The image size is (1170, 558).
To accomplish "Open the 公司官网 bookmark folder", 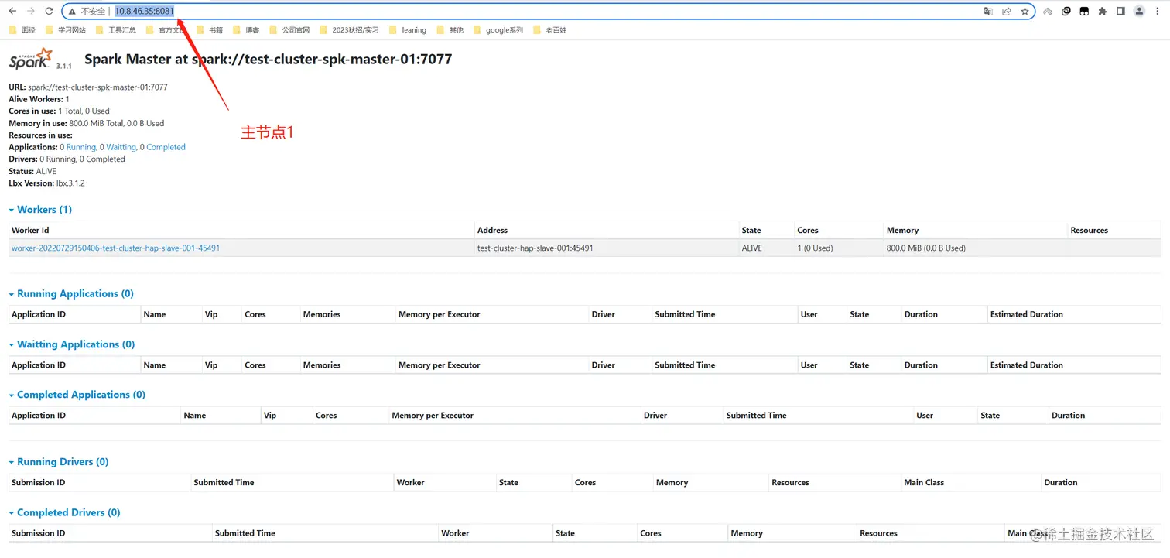I will pyautogui.click(x=289, y=30).
